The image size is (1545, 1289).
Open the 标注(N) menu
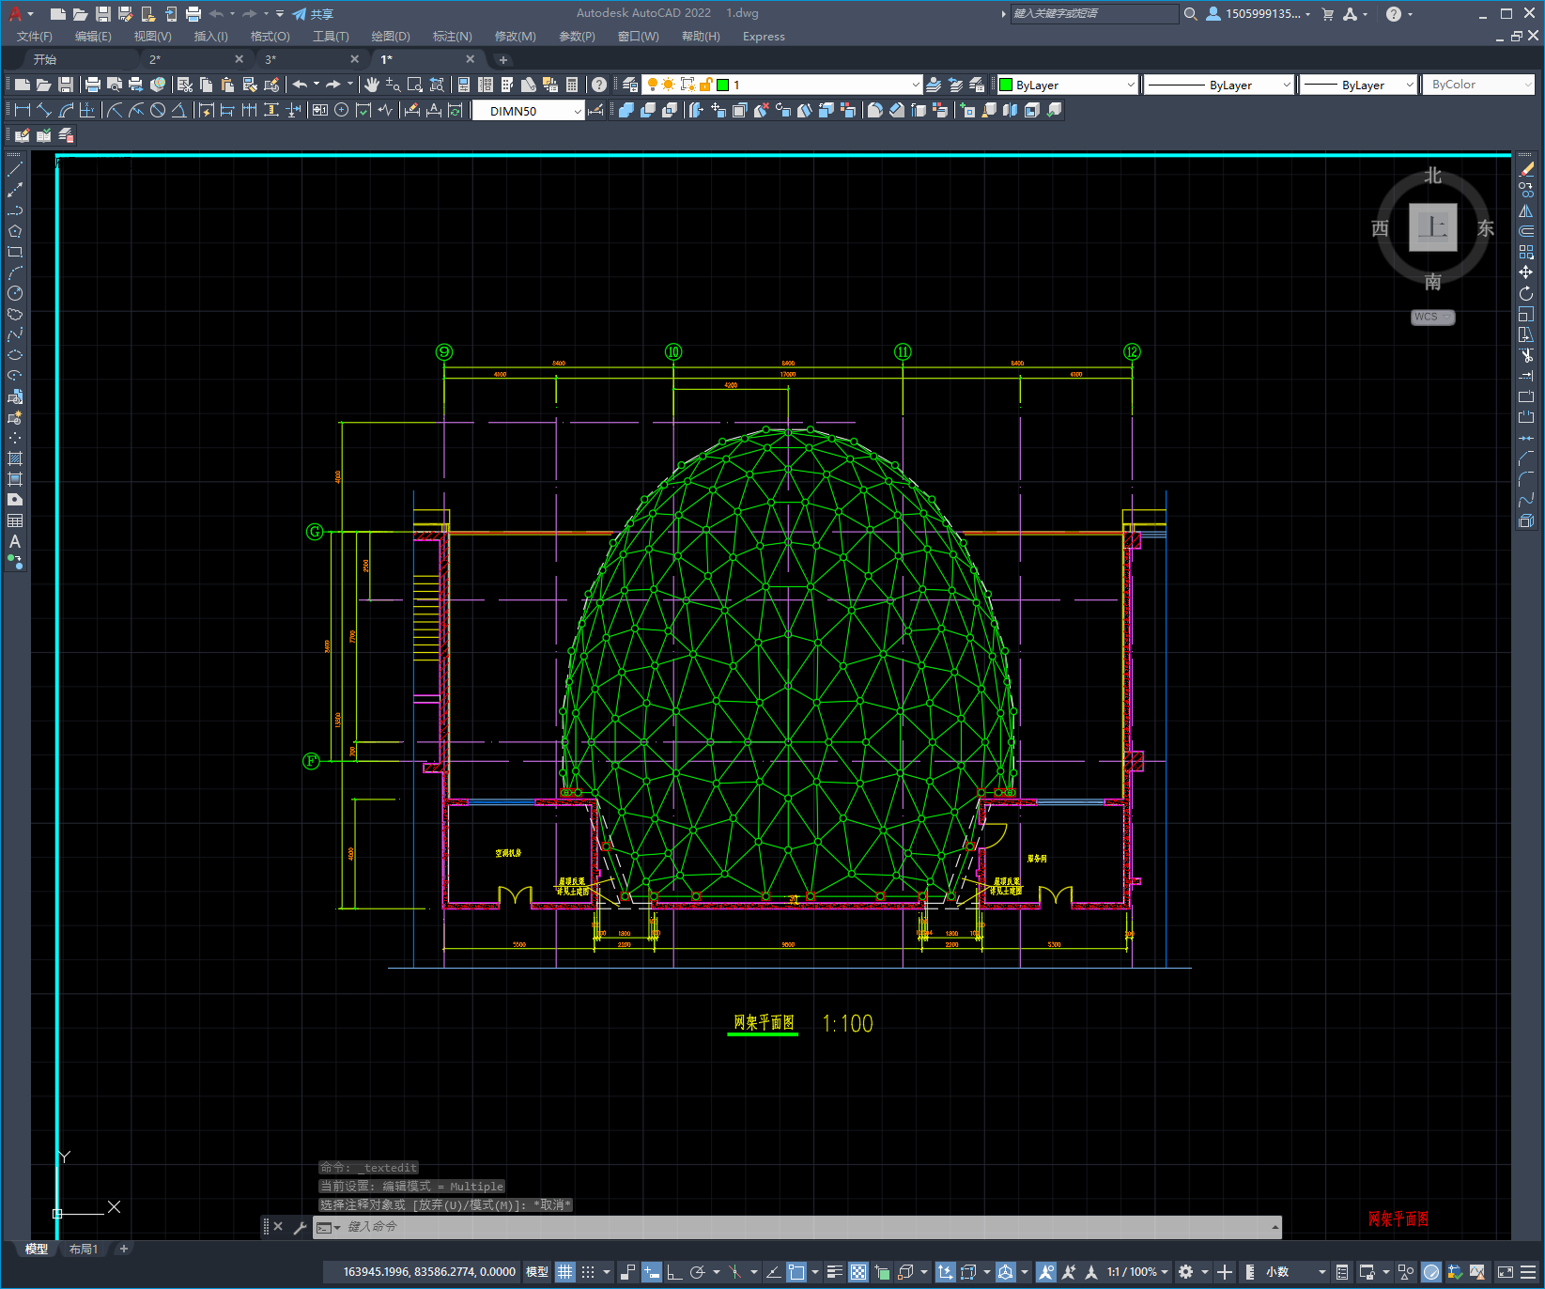point(453,37)
